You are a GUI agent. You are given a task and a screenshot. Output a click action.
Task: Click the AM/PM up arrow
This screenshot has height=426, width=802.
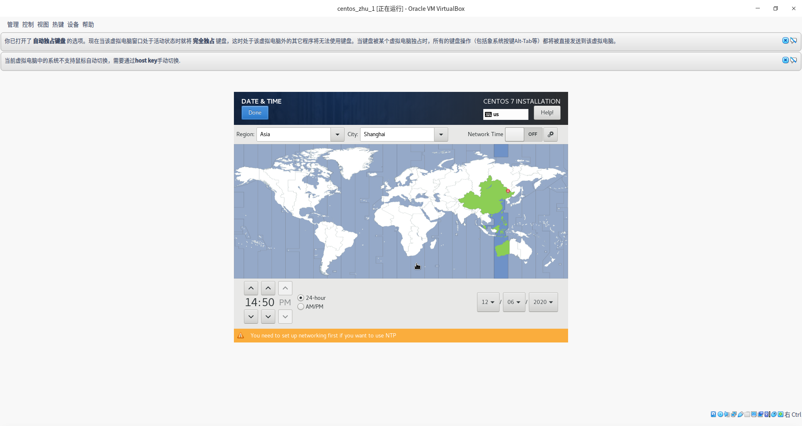285,288
